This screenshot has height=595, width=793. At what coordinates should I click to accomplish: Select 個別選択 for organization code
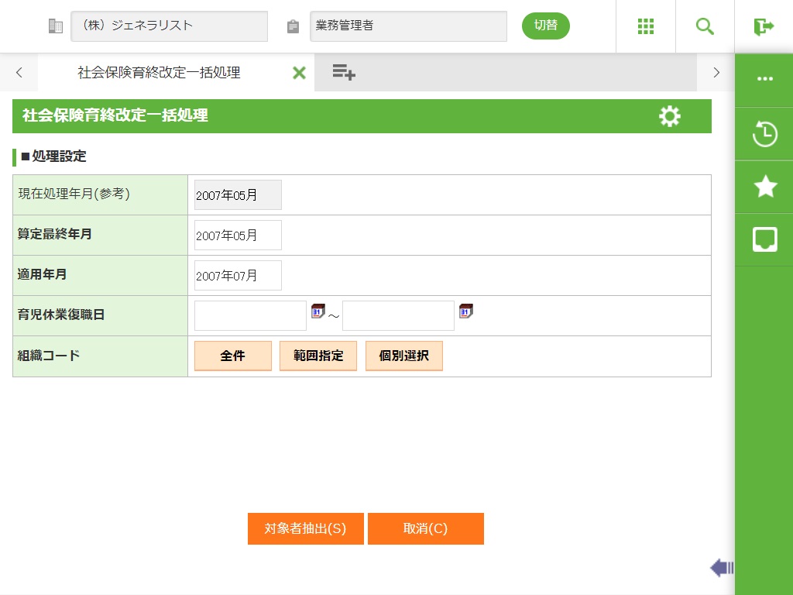click(x=403, y=356)
